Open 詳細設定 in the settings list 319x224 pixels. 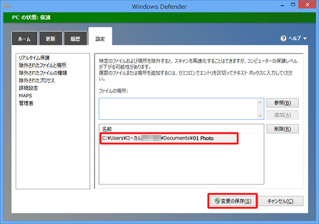click(x=28, y=88)
